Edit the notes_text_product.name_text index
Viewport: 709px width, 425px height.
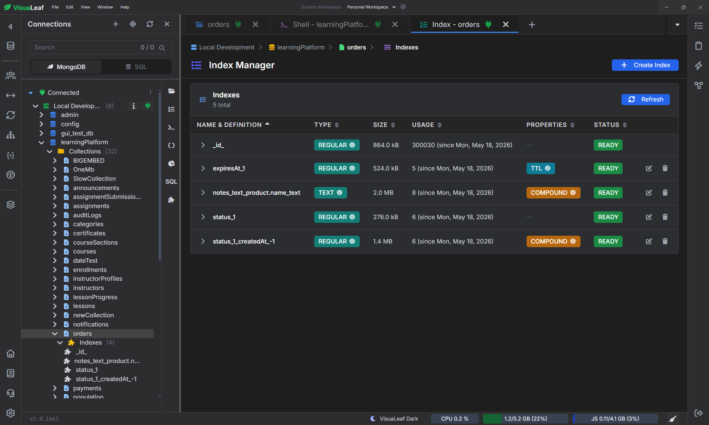pyautogui.click(x=649, y=193)
